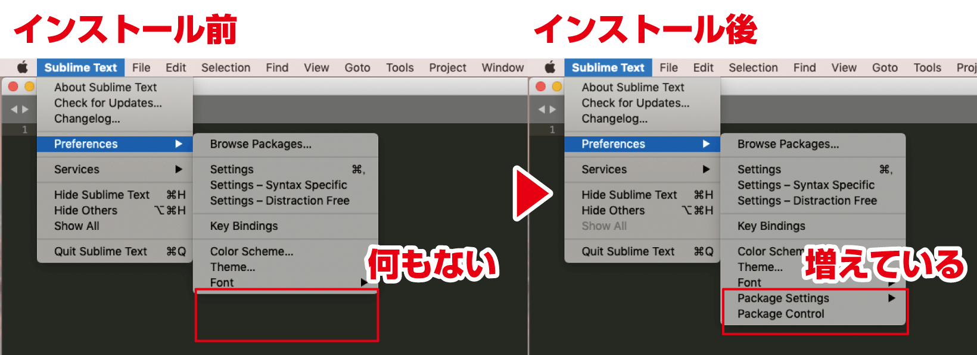The height and width of the screenshot is (355, 977).
Task: Select Key Bindings in the left submenu
Action: (244, 226)
